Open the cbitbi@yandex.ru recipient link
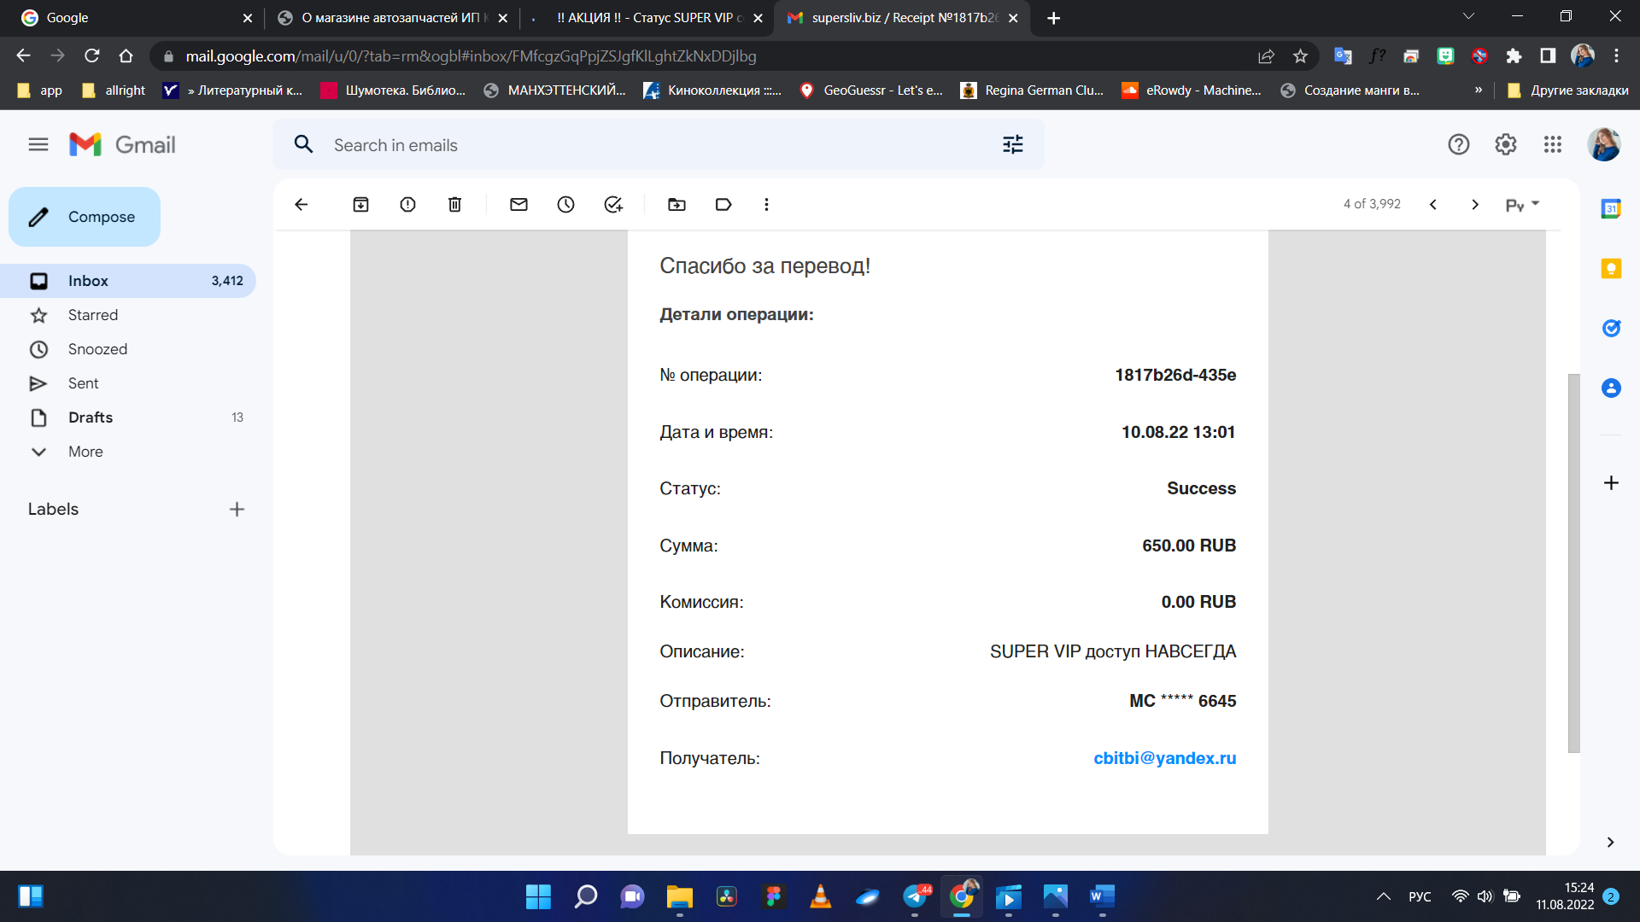 (1165, 758)
